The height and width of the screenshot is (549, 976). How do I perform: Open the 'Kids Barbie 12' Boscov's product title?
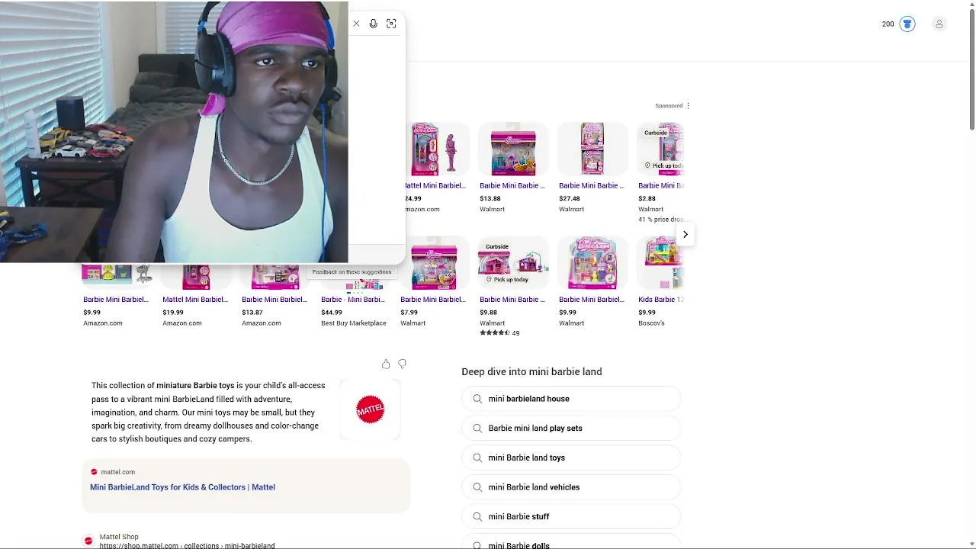[x=661, y=300]
